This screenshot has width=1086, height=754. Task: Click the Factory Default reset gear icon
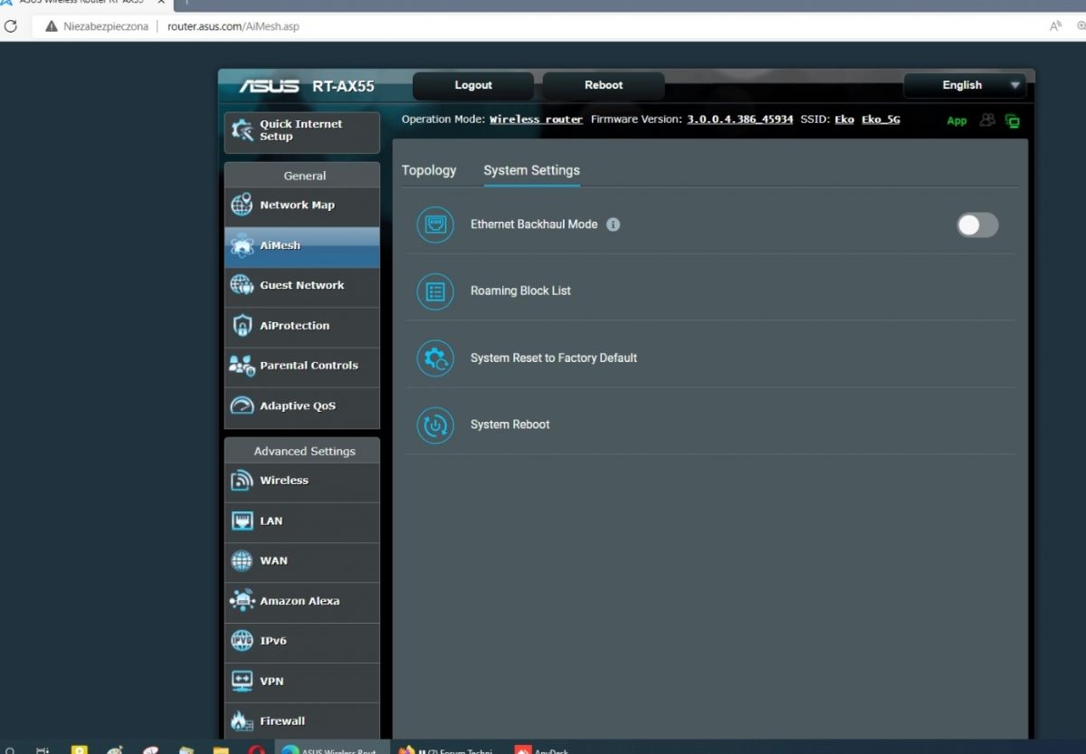point(435,358)
